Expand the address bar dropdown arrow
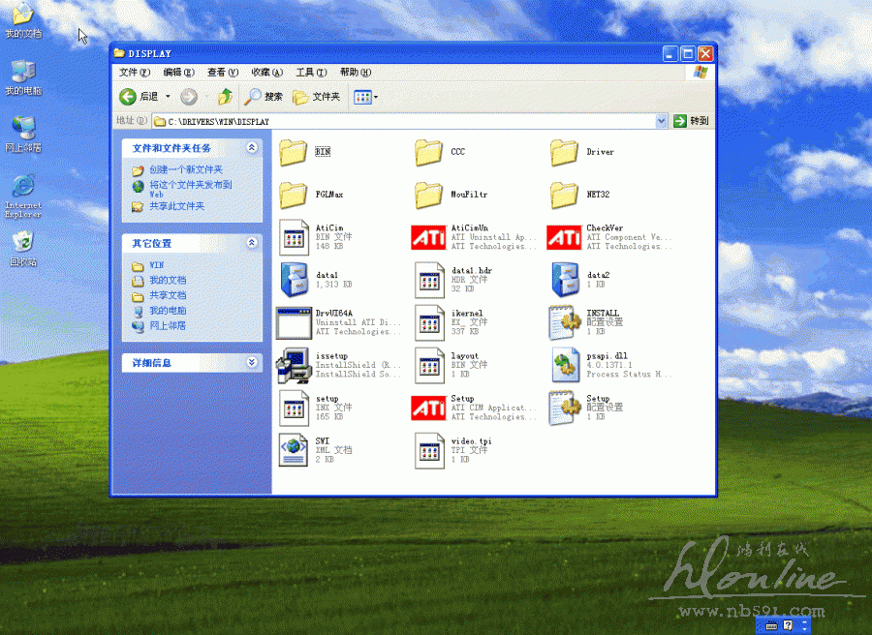 point(662,121)
